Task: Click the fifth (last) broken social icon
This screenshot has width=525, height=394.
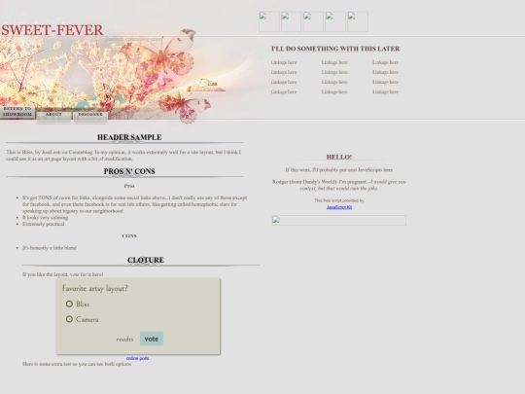Action: pyautogui.click(x=358, y=21)
